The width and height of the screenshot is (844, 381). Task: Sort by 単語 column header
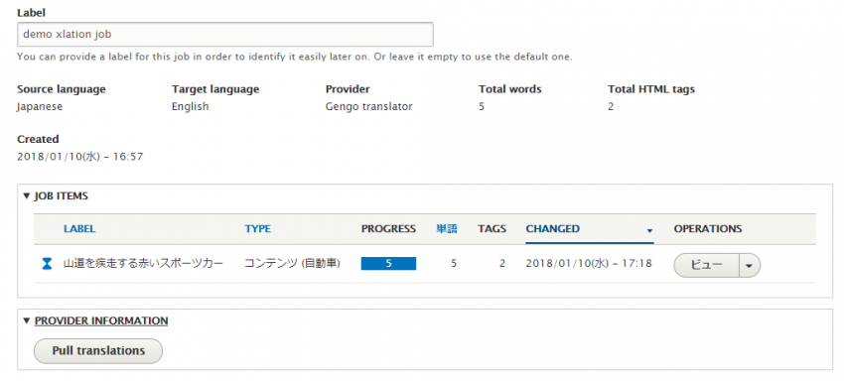click(x=446, y=229)
